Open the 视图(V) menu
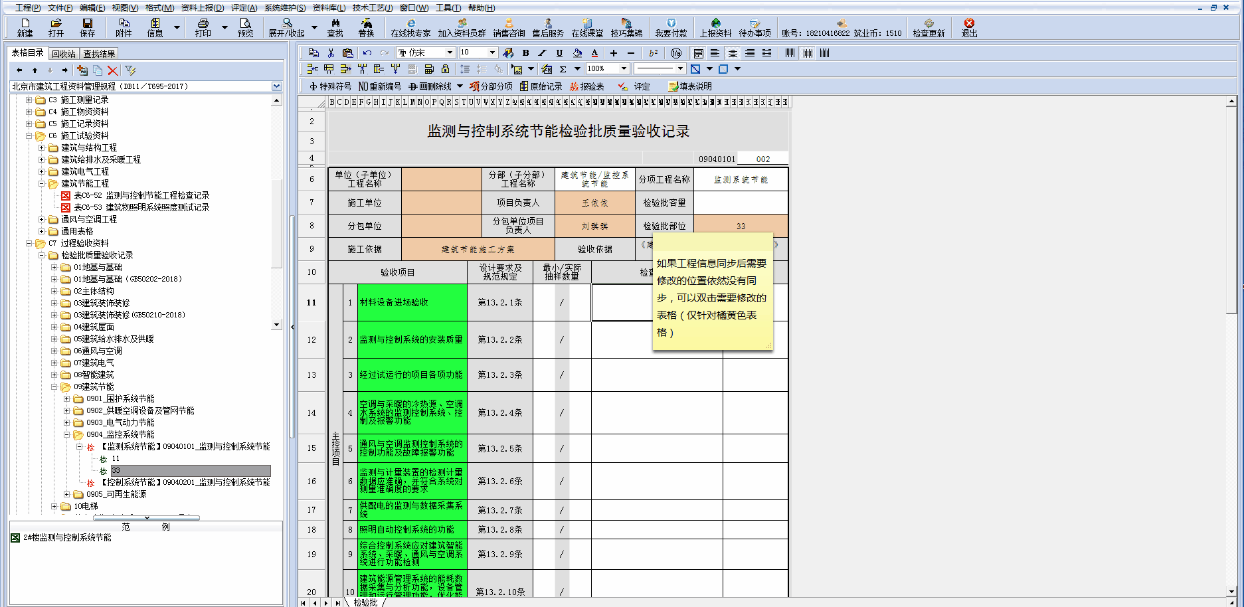Screen dimensions: 1244x607 [x=124, y=8]
